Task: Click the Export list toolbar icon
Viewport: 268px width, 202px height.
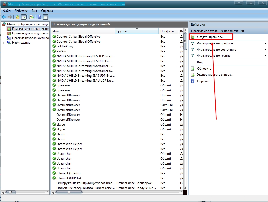Action: tap(32, 17)
